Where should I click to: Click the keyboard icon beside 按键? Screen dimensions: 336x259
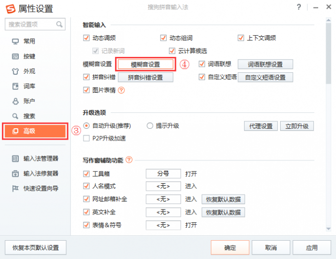pos(15,56)
